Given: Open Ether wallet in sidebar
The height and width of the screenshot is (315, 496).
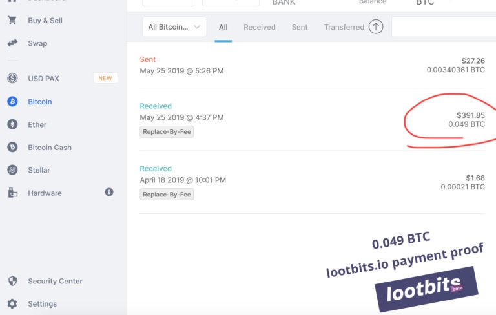Looking at the screenshot, I should click(37, 125).
